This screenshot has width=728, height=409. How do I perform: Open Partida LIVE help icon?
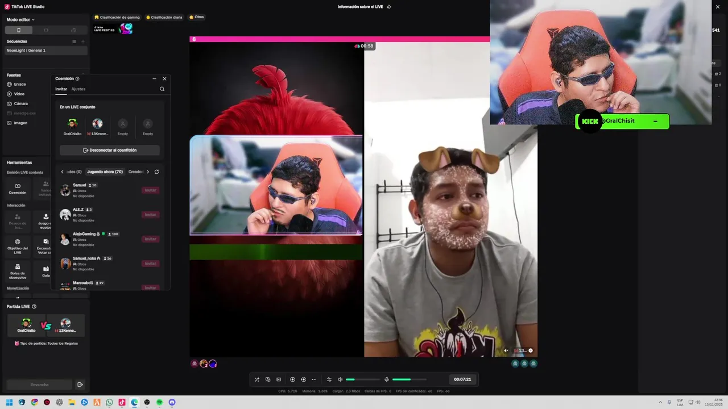[34, 307]
